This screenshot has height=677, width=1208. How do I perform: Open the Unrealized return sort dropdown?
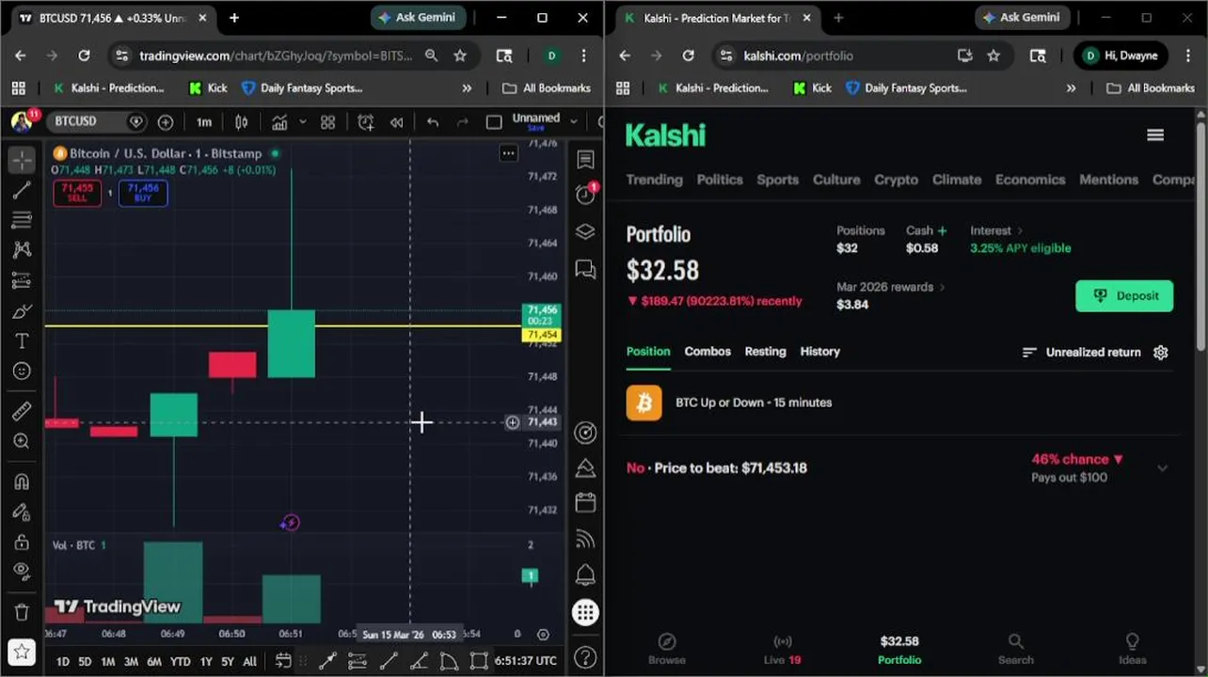(x=1082, y=352)
